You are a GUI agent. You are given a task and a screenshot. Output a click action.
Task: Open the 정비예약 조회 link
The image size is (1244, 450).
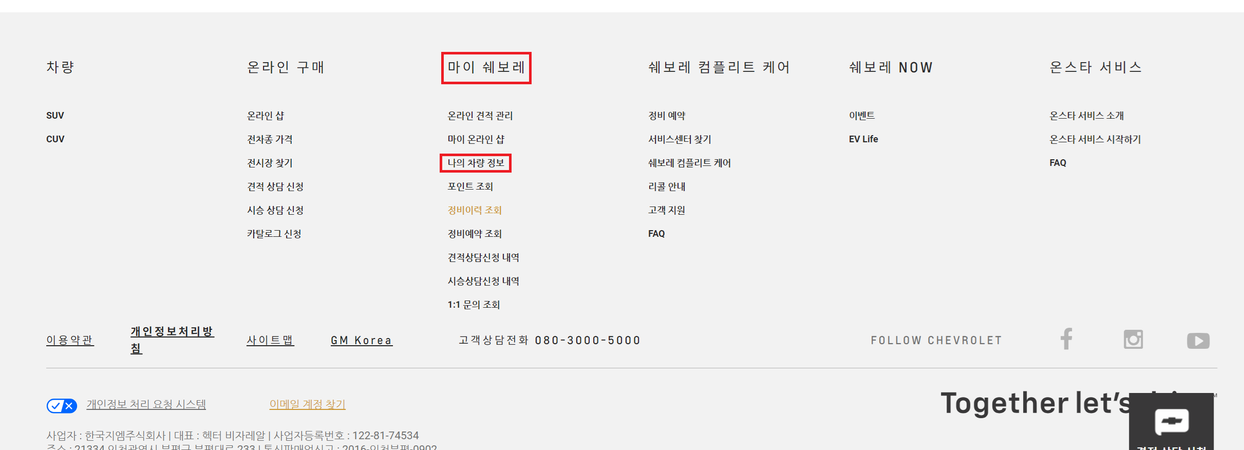point(475,234)
